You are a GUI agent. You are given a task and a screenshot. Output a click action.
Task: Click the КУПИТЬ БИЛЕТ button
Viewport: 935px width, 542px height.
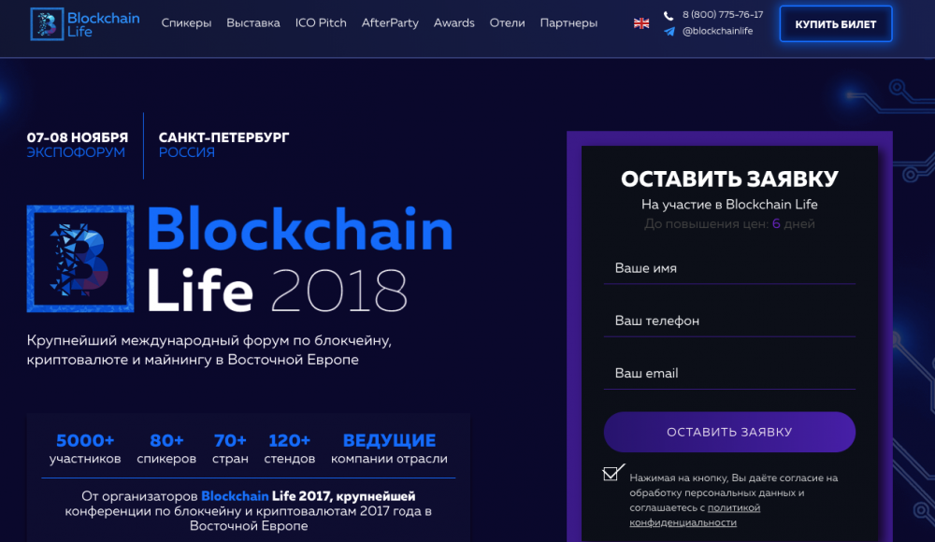[x=835, y=24]
